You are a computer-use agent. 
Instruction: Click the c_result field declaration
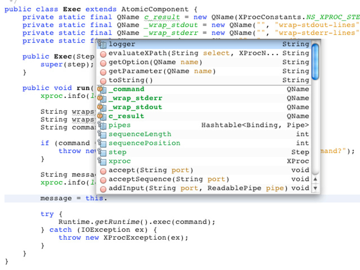(x=162, y=18)
